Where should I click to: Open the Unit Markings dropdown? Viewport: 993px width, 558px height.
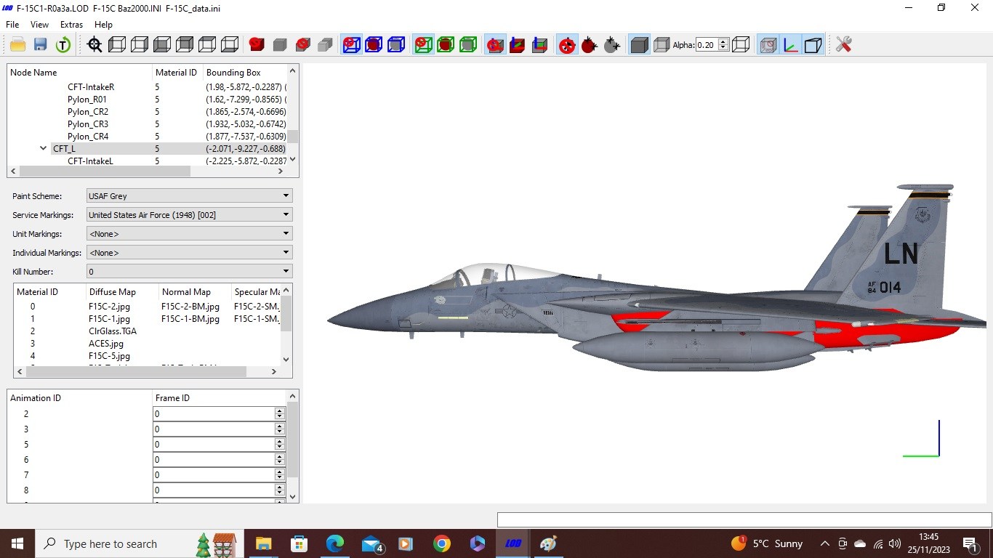189,234
